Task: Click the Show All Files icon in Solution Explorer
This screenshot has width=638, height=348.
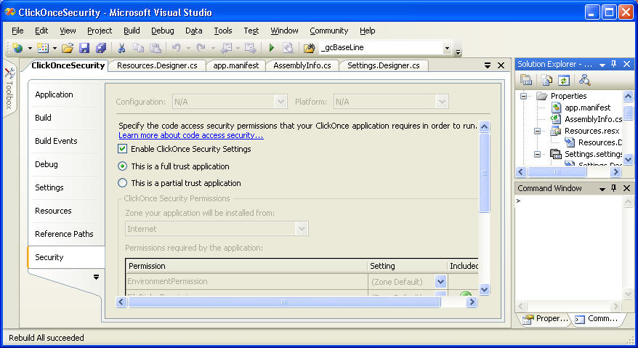Action: [x=546, y=80]
